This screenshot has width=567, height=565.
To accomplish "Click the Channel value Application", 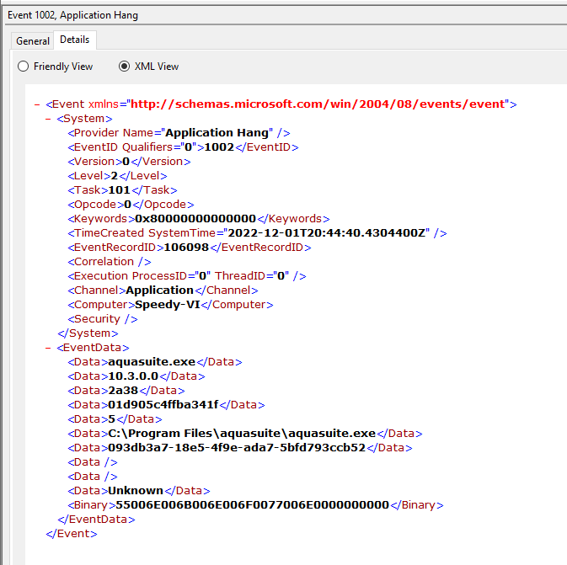I will click(159, 290).
